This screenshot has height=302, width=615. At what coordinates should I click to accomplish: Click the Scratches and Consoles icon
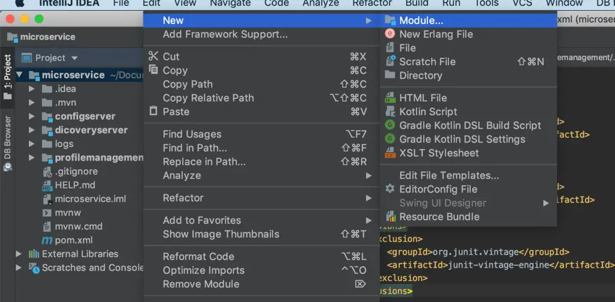coord(34,268)
